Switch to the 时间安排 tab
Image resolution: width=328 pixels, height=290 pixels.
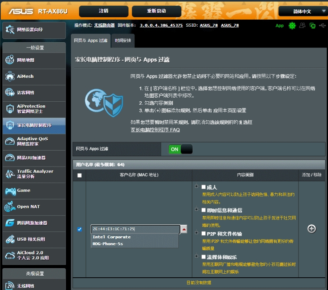[x=123, y=41]
